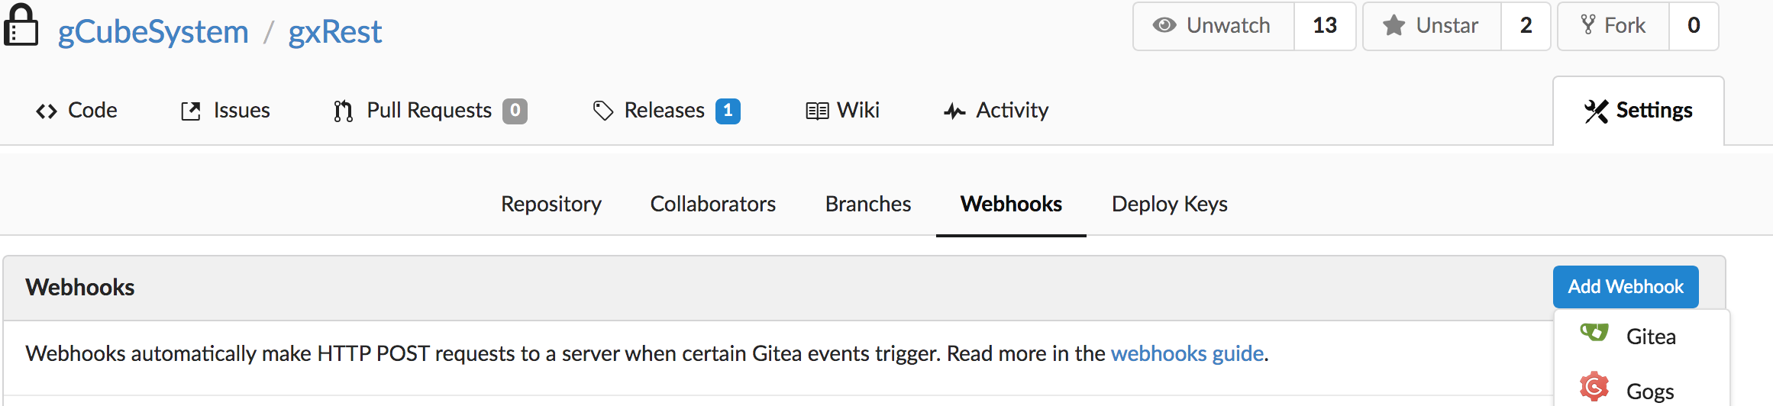Unstar the gxRest repository
This screenshot has width=1773, height=406.
[1432, 26]
